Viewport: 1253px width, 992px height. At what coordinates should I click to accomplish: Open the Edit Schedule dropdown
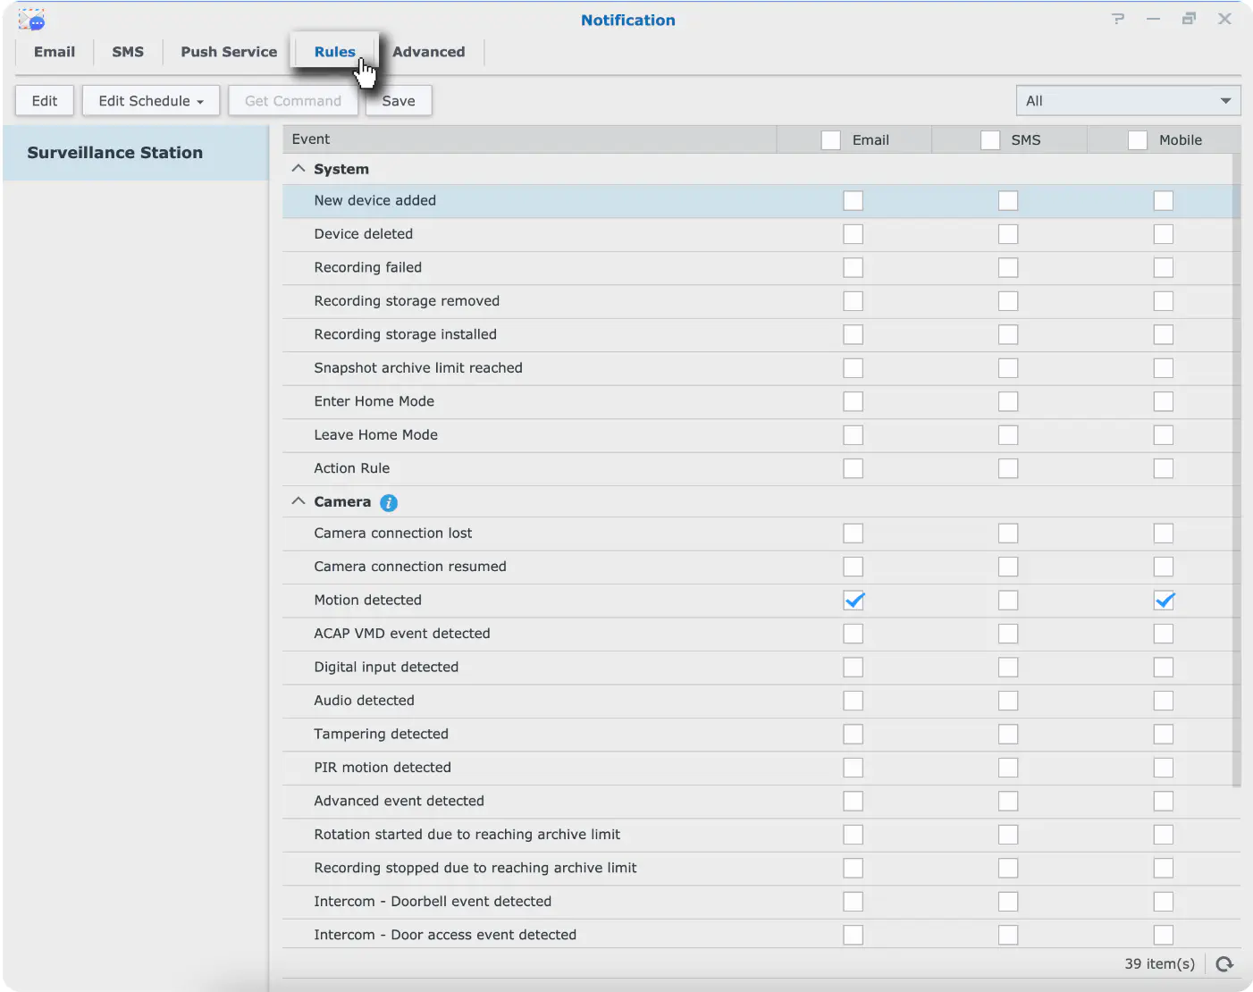(x=151, y=101)
